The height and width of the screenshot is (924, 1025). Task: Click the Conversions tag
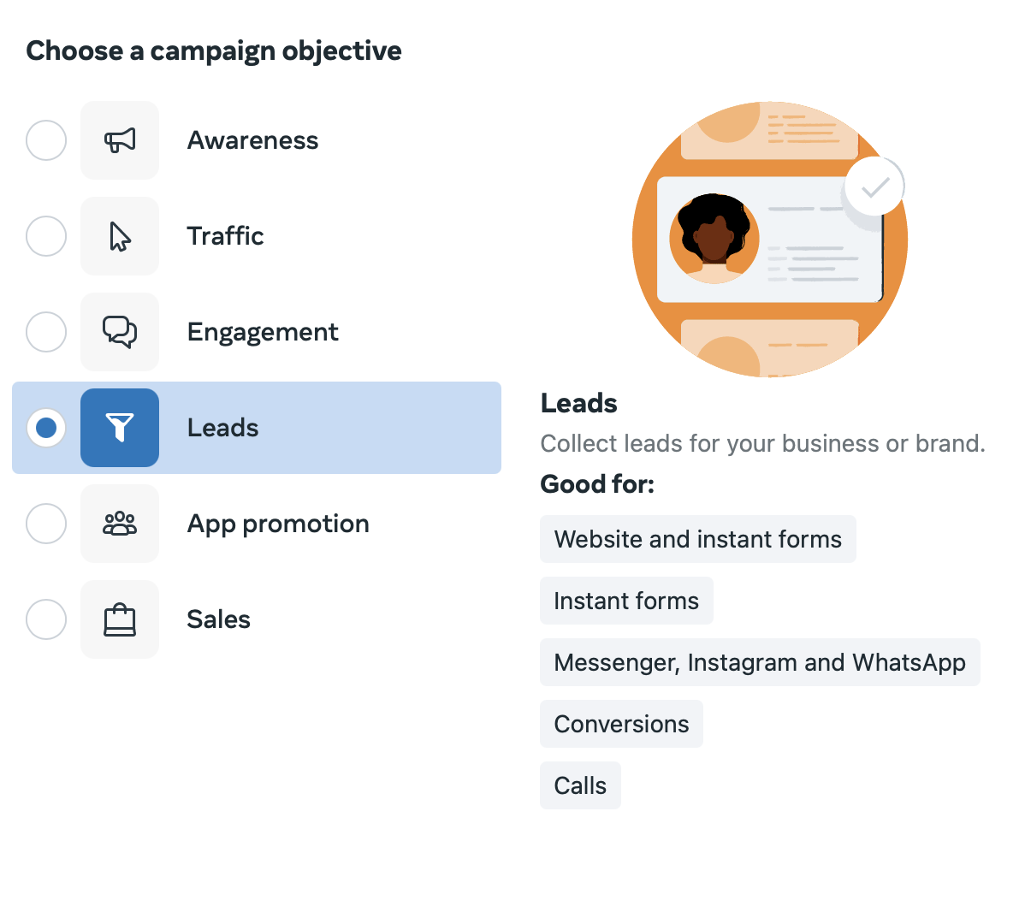(621, 724)
